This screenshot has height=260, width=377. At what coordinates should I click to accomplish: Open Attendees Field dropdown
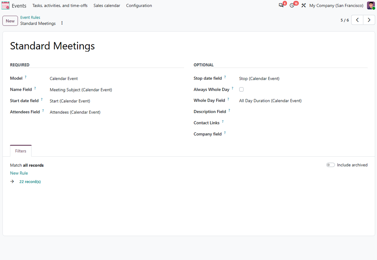[x=117, y=112]
